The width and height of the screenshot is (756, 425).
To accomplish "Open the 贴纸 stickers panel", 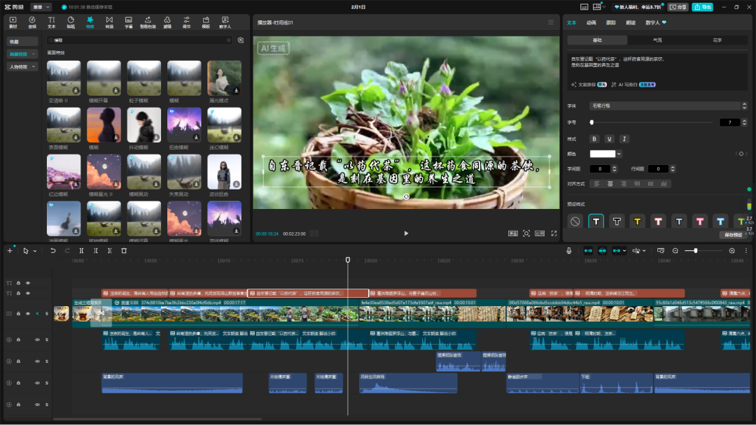I will pos(71,22).
